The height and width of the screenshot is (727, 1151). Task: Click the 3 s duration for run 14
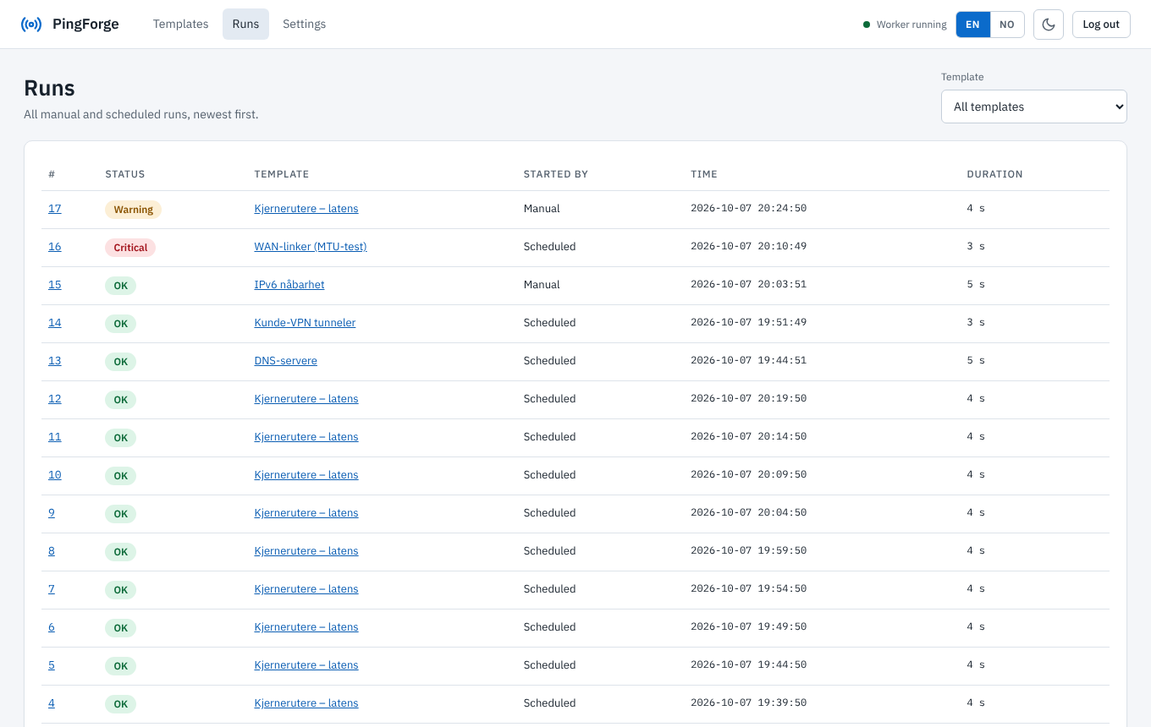976,323
